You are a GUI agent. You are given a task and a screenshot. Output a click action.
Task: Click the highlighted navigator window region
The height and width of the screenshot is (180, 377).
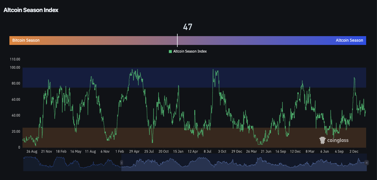(244, 162)
